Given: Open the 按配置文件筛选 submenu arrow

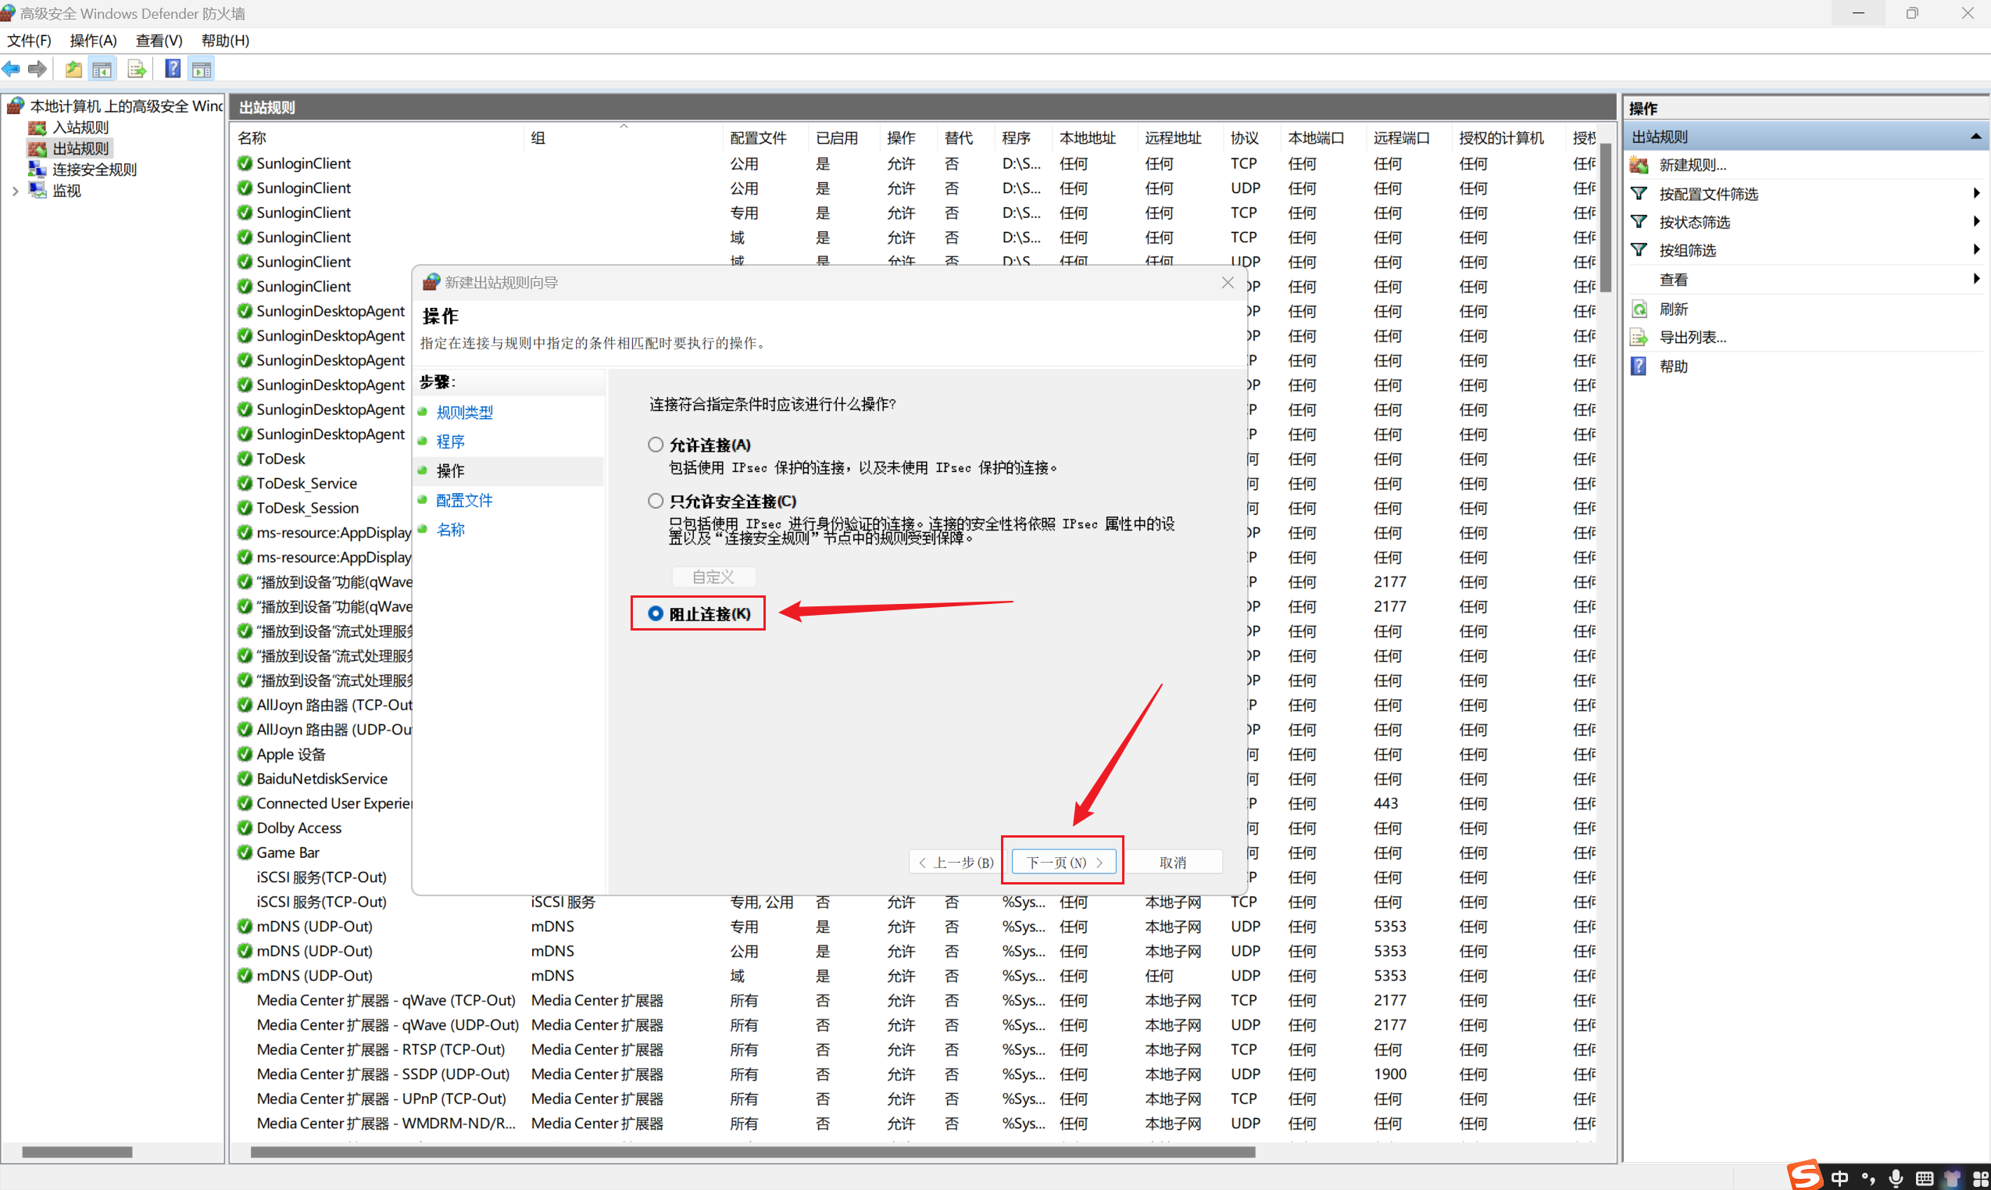Looking at the screenshot, I should pos(1976,192).
